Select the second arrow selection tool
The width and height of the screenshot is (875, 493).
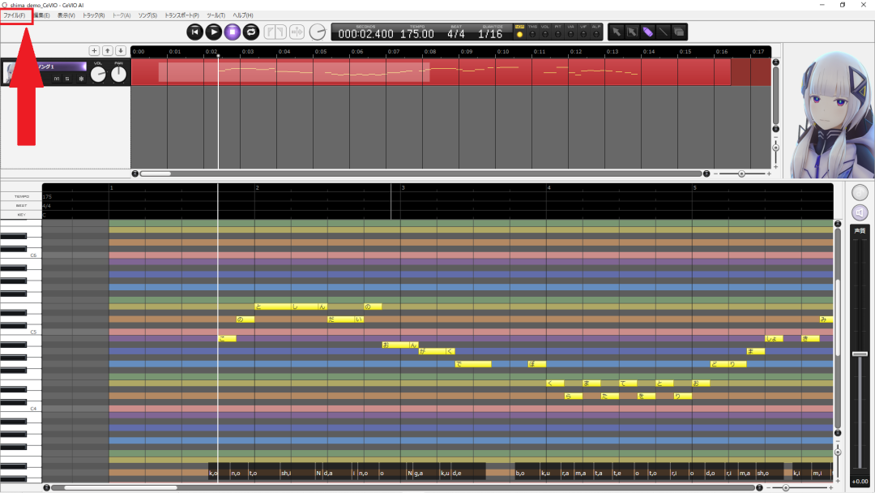pyautogui.click(x=632, y=32)
